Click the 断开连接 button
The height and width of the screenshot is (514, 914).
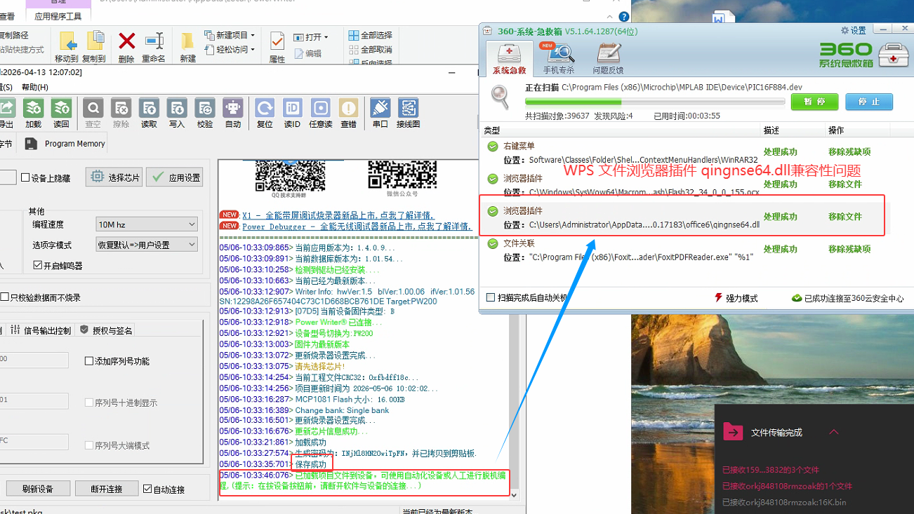[x=106, y=489]
